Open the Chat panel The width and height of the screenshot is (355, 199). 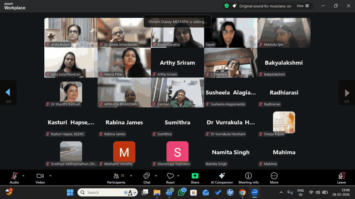point(147,178)
